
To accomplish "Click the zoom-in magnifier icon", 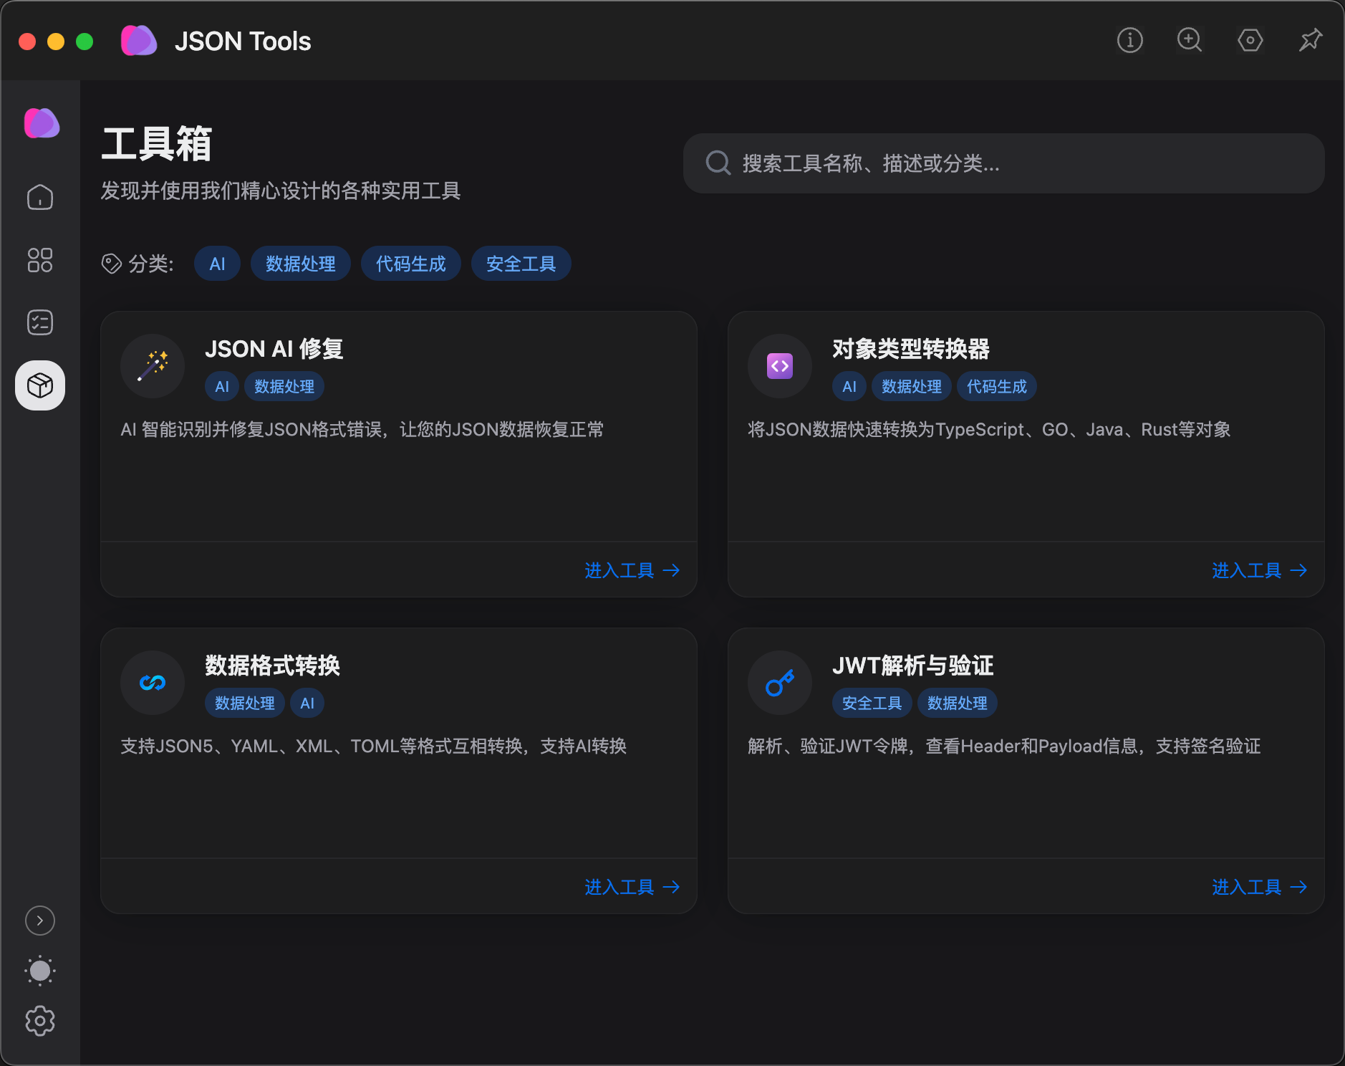I will [1190, 40].
